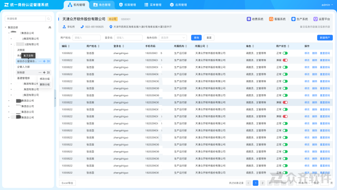Click the sort icon next to 编码 column

click(x=69, y=46)
